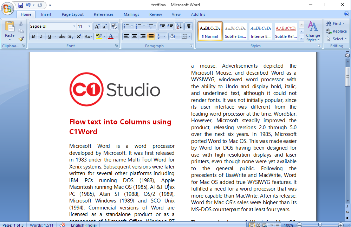Open the font name dropdown list
The image size is (351, 227).
(74, 26)
